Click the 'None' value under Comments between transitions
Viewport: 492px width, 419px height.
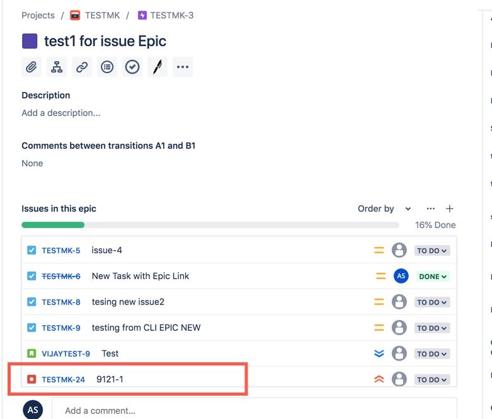point(32,163)
